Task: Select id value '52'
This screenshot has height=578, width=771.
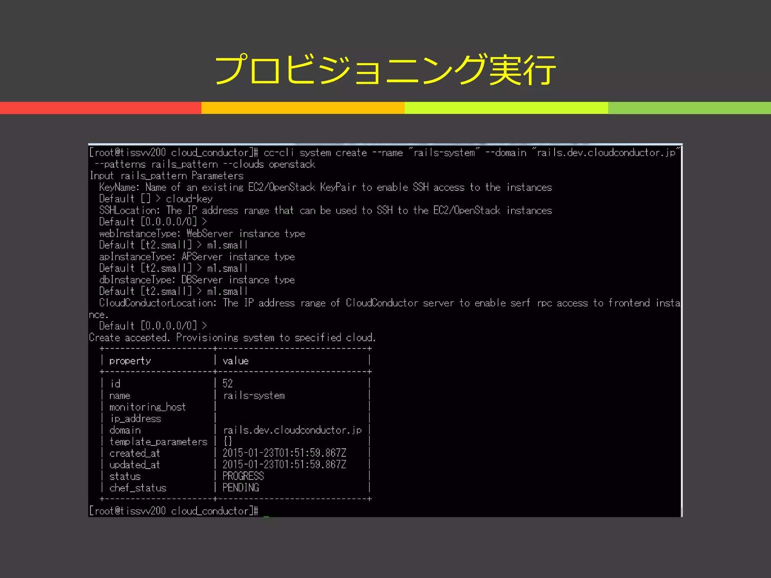Action: click(x=228, y=383)
